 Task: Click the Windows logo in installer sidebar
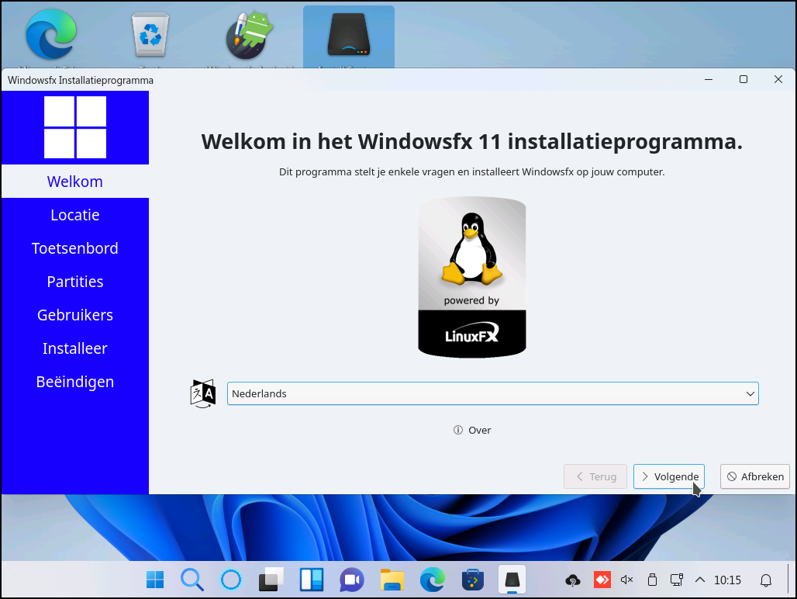tap(75, 127)
